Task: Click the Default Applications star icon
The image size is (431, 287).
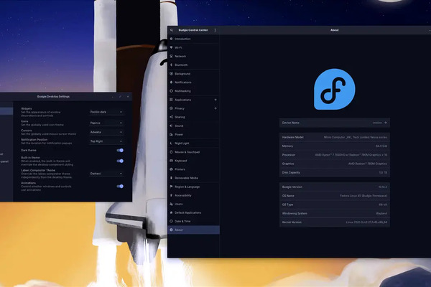Action: click(171, 212)
